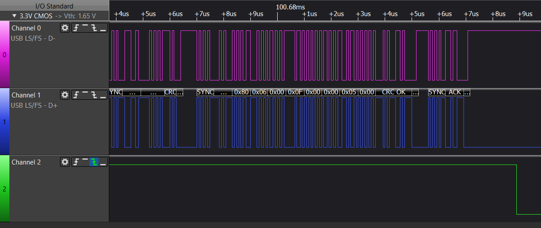This screenshot has height=228, width=541.
Task: Open Channel 0 settings gear
Action: coord(65,28)
